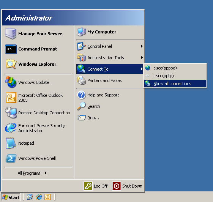
Task: Select the Control Panel label
Action: pos(99,46)
